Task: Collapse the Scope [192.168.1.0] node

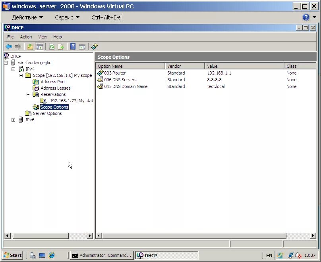Action: click(x=21, y=76)
